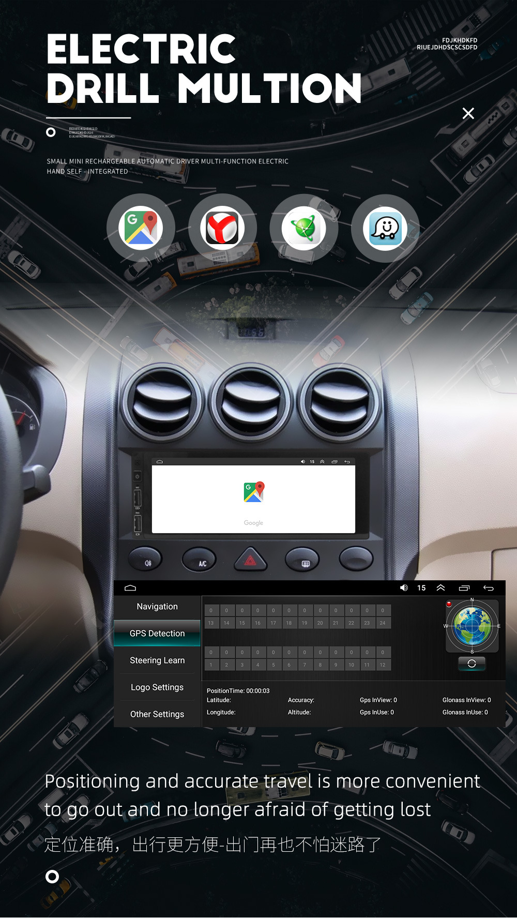Close the banner with the X icon

[468, 113]
